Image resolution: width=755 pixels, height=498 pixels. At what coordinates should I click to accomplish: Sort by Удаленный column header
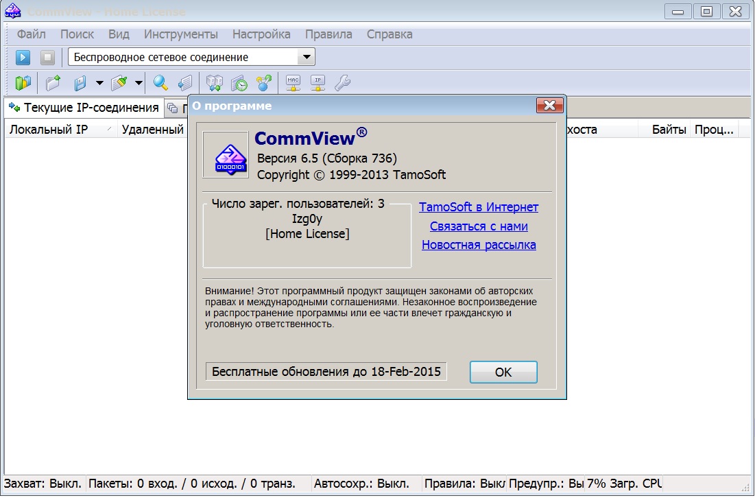153,130
